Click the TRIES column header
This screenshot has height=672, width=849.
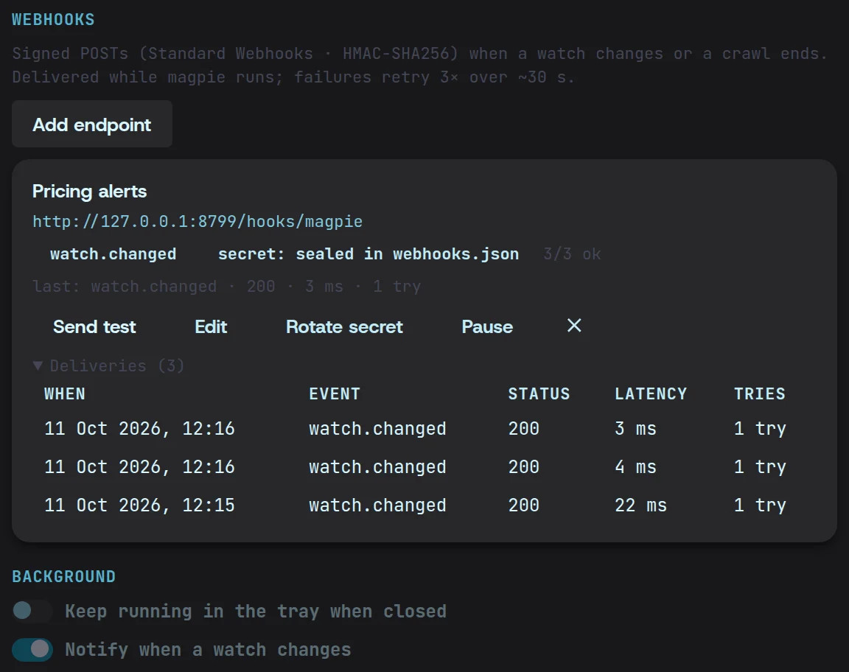[760, 393]
